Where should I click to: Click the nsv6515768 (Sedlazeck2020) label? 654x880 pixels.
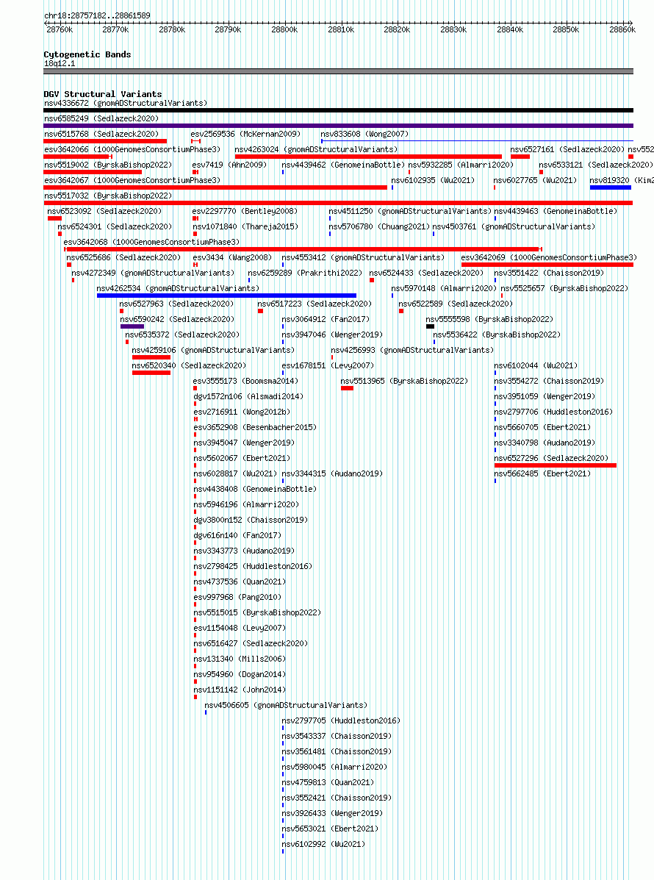(x=101, y=134)
